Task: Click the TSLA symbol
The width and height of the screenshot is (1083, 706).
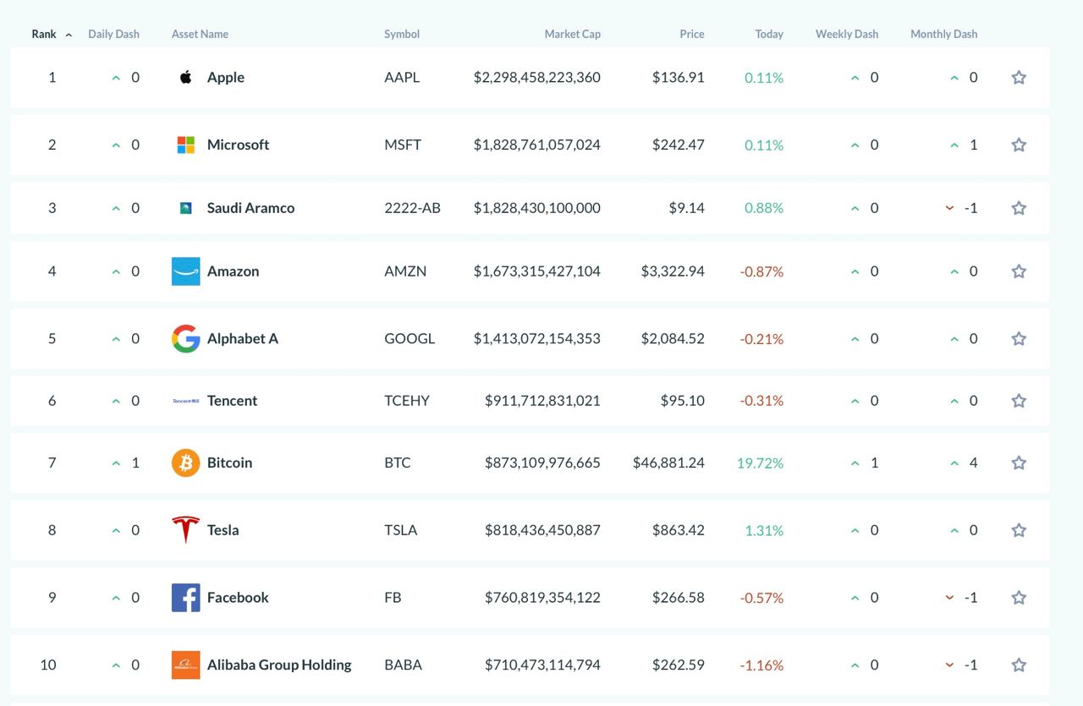Action: [401, 530]
